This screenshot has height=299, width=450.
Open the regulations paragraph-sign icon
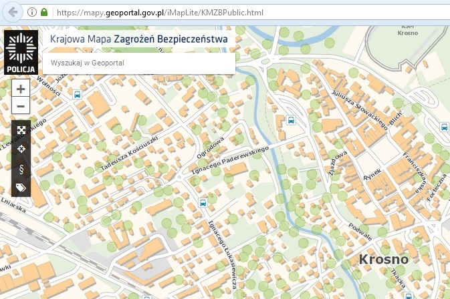[x=21, y=170]
